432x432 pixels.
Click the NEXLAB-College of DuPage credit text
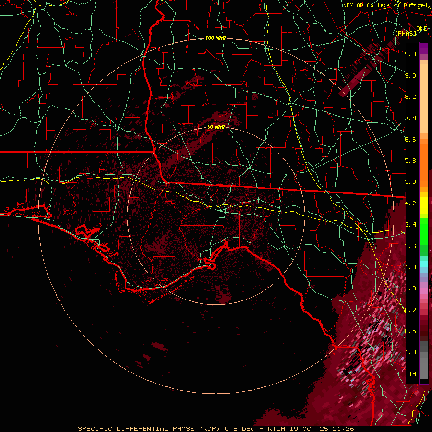pos(386,5)
